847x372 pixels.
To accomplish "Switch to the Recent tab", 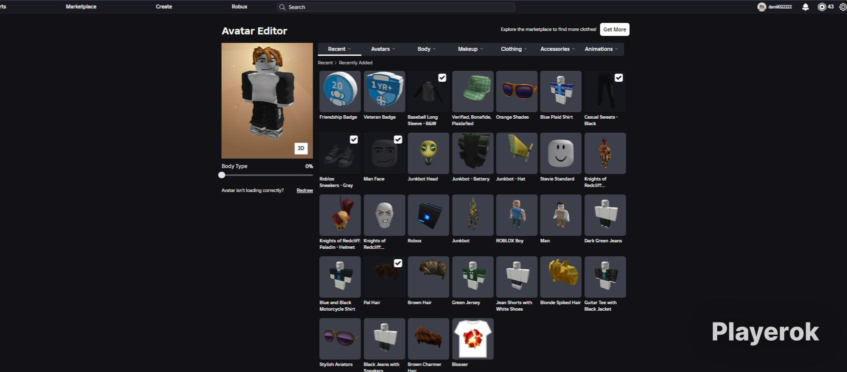I will (339, 49).
